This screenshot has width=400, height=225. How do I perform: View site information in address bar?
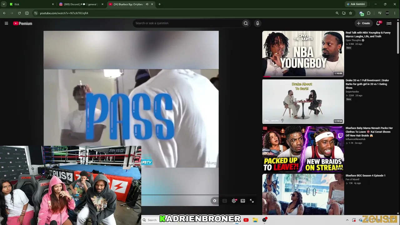tap(36, 13)
